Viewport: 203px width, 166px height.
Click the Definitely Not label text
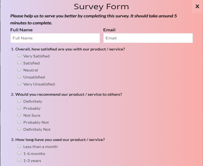[x=37, y=129]
